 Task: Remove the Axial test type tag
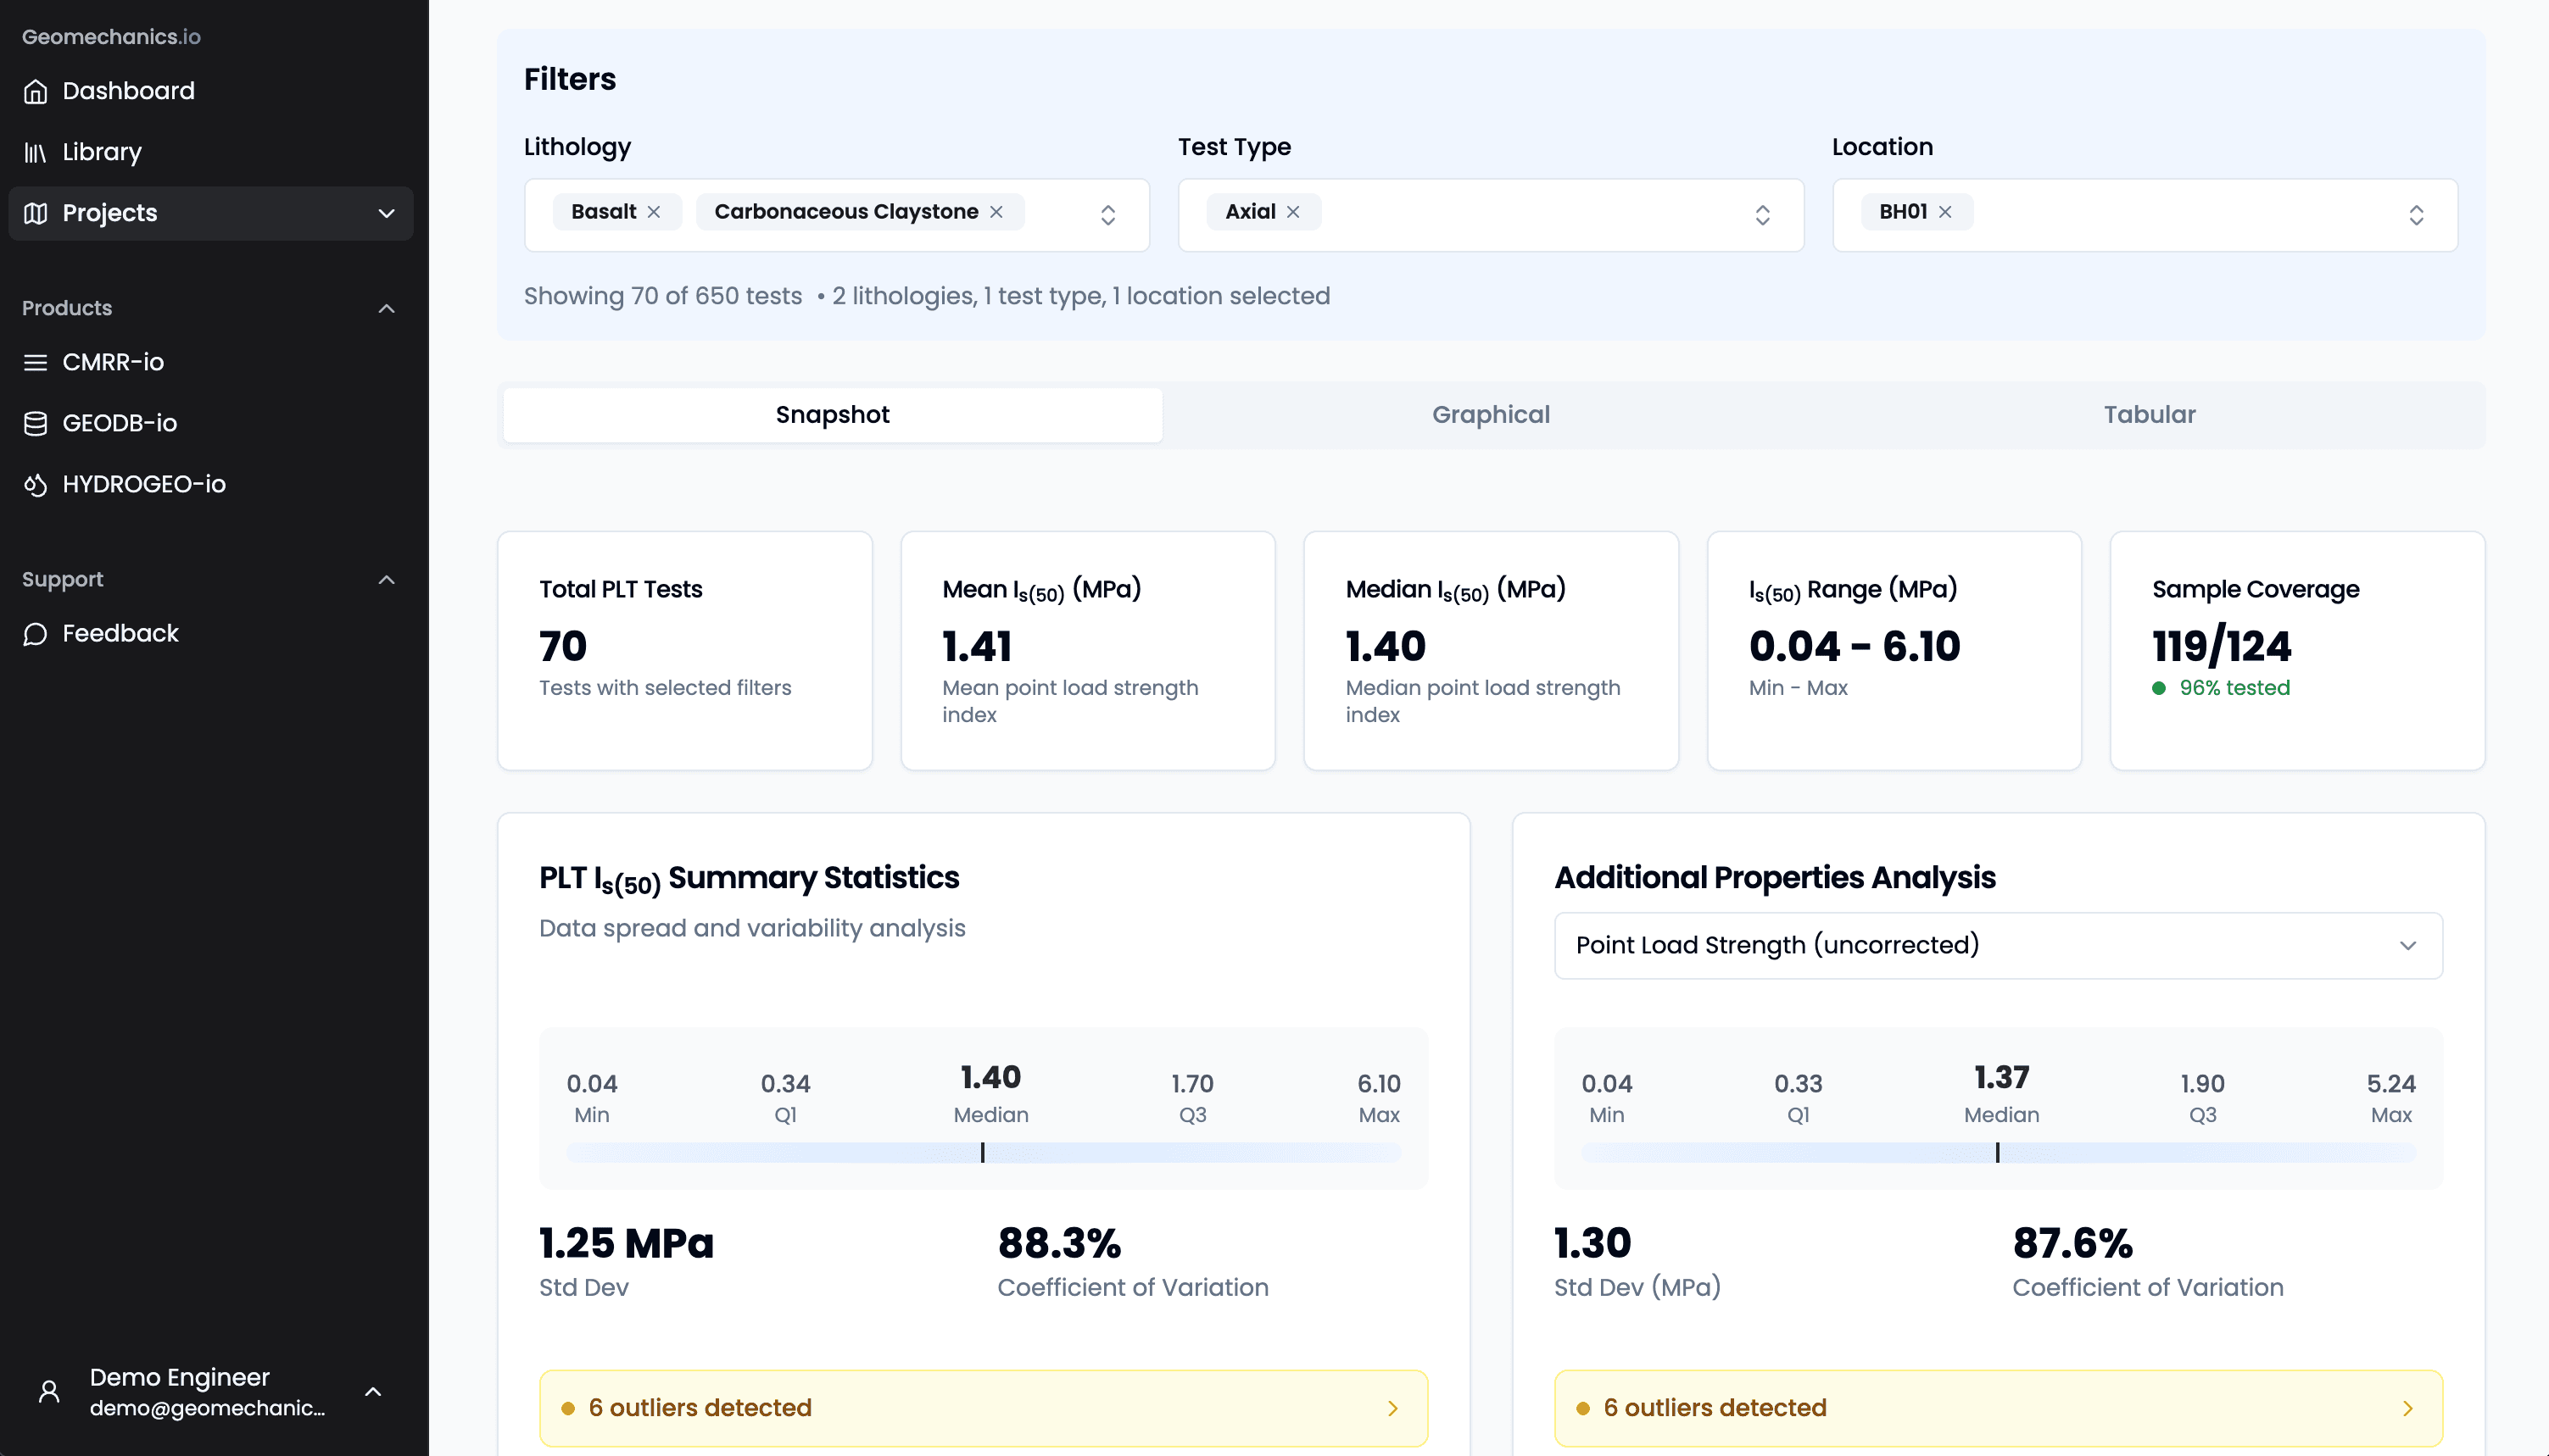(1293, 212)
